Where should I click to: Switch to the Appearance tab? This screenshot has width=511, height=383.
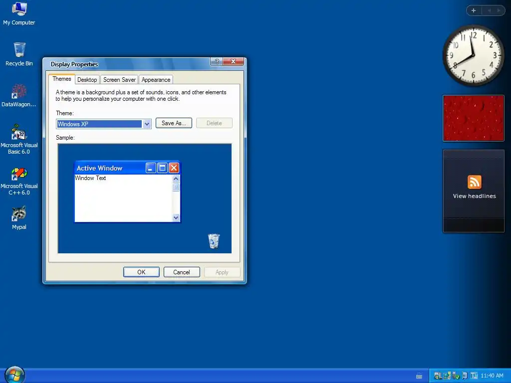[156, 80]
